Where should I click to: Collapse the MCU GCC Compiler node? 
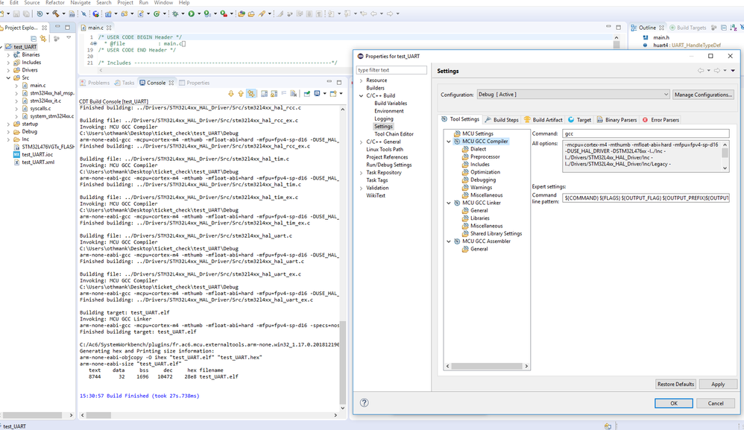pos(449,142)
